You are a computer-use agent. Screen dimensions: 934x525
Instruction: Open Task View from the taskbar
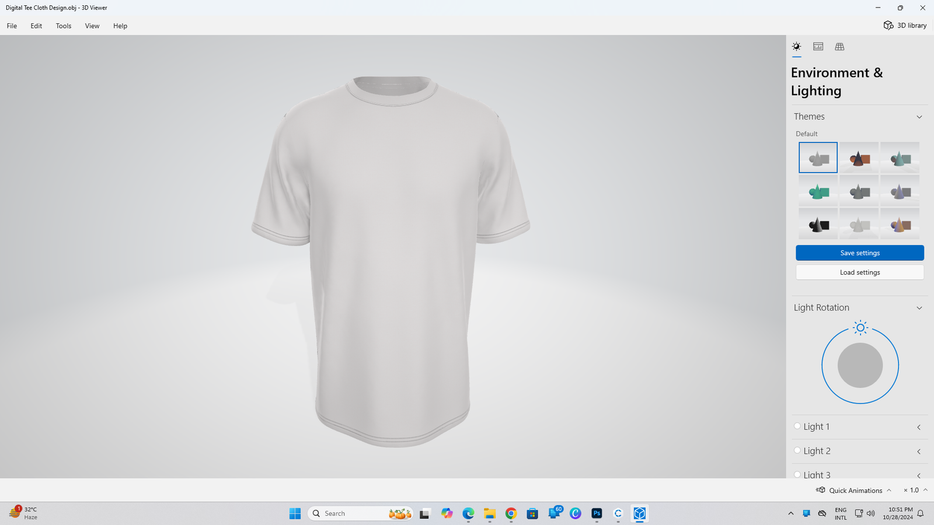424,513
